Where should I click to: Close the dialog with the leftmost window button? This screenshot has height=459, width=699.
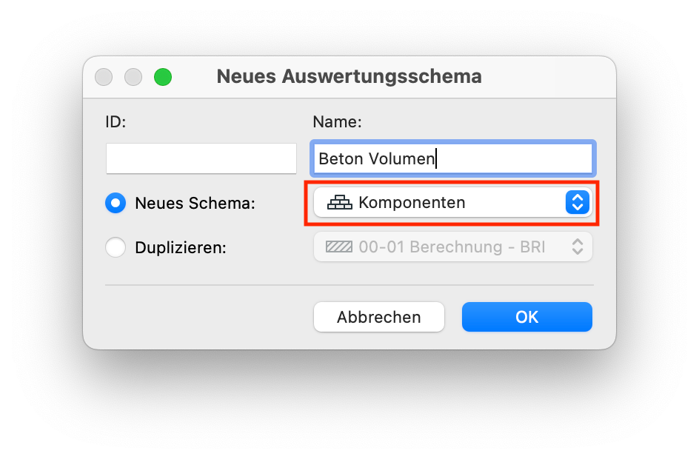(x=104, y=77)
